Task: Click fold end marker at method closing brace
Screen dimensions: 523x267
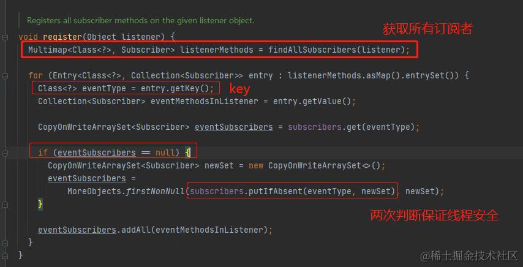Action: click(5, 255)
